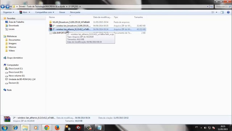Image resolution: width=232 pixels, height=131 pixels.
Task: Open the Documentos library
Action: click(14, 40)
